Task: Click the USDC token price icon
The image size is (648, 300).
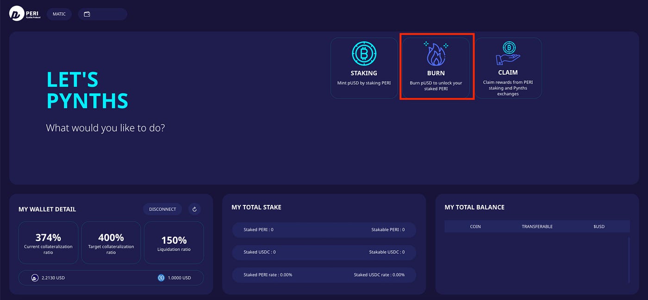Action: 161,278
